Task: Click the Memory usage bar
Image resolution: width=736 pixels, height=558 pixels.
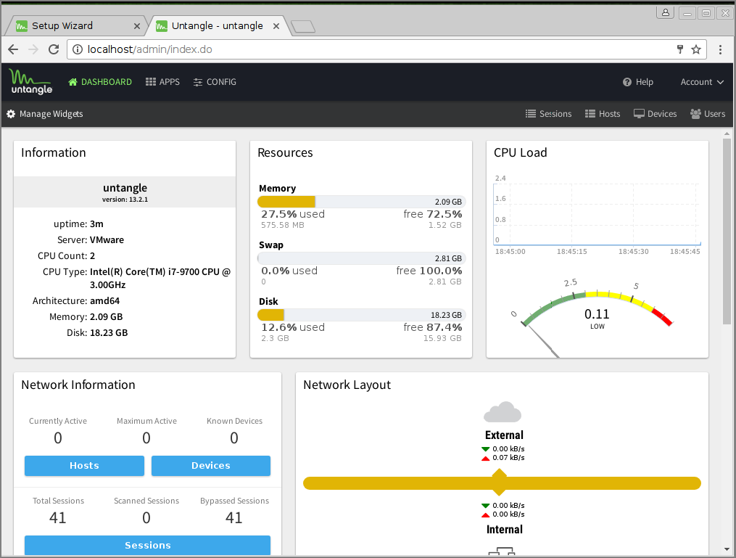Action: pyautogui.click(x=361, y=202)
